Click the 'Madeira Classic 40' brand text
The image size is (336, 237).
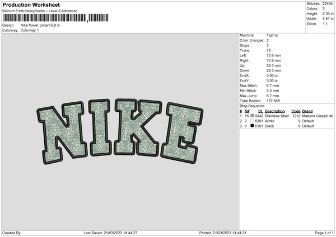(318, 116)
